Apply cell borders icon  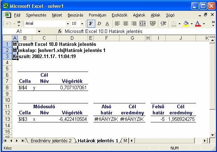pyautogui.click(x=174, y=24)
